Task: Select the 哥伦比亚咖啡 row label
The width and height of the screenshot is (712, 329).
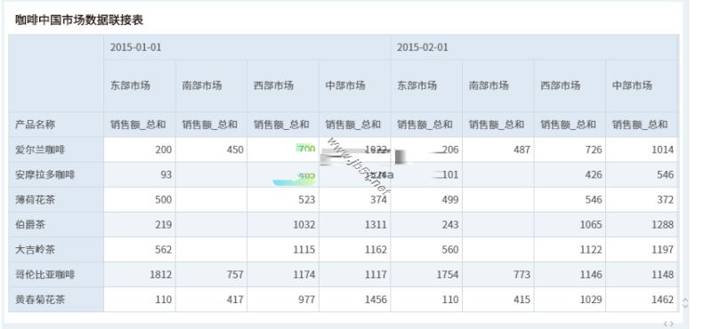Action: (45, 275)
